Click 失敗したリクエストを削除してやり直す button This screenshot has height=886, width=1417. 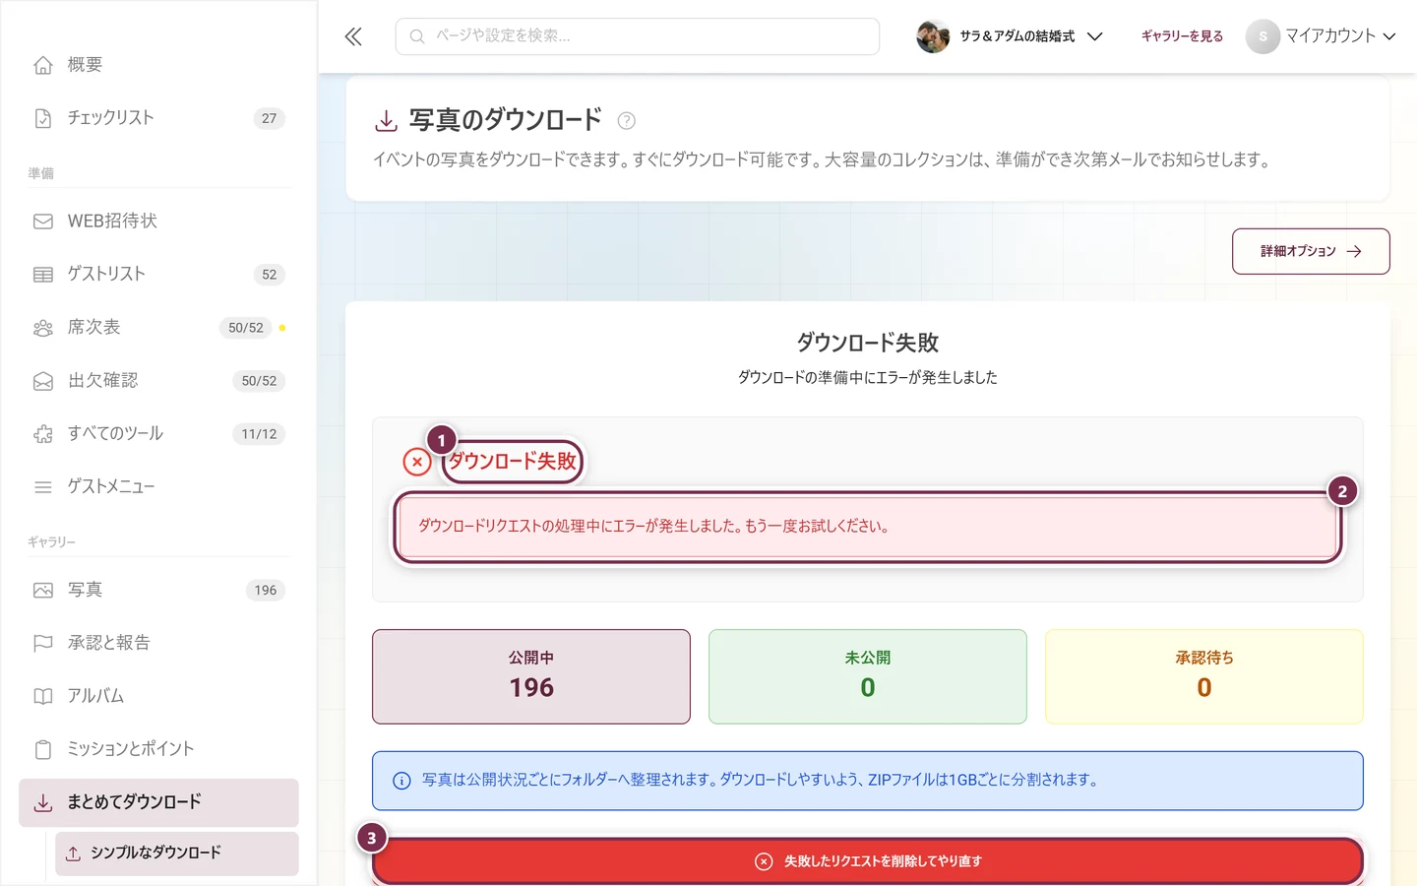tap(868, 861)
